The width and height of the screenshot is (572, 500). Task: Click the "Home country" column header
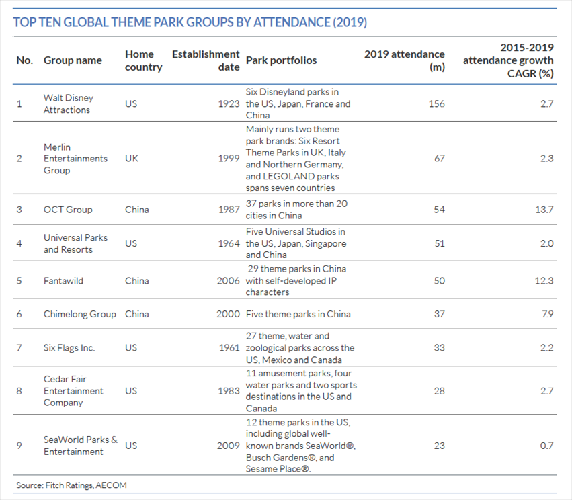pos(143,60)
